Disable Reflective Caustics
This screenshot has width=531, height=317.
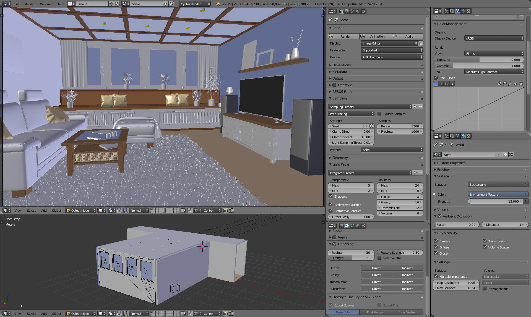click(331, 205)
